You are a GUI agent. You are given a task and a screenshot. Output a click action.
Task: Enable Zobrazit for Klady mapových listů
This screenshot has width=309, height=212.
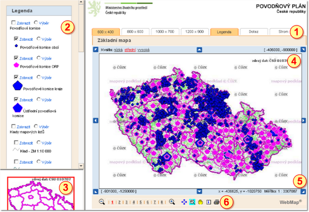point(13,126)
